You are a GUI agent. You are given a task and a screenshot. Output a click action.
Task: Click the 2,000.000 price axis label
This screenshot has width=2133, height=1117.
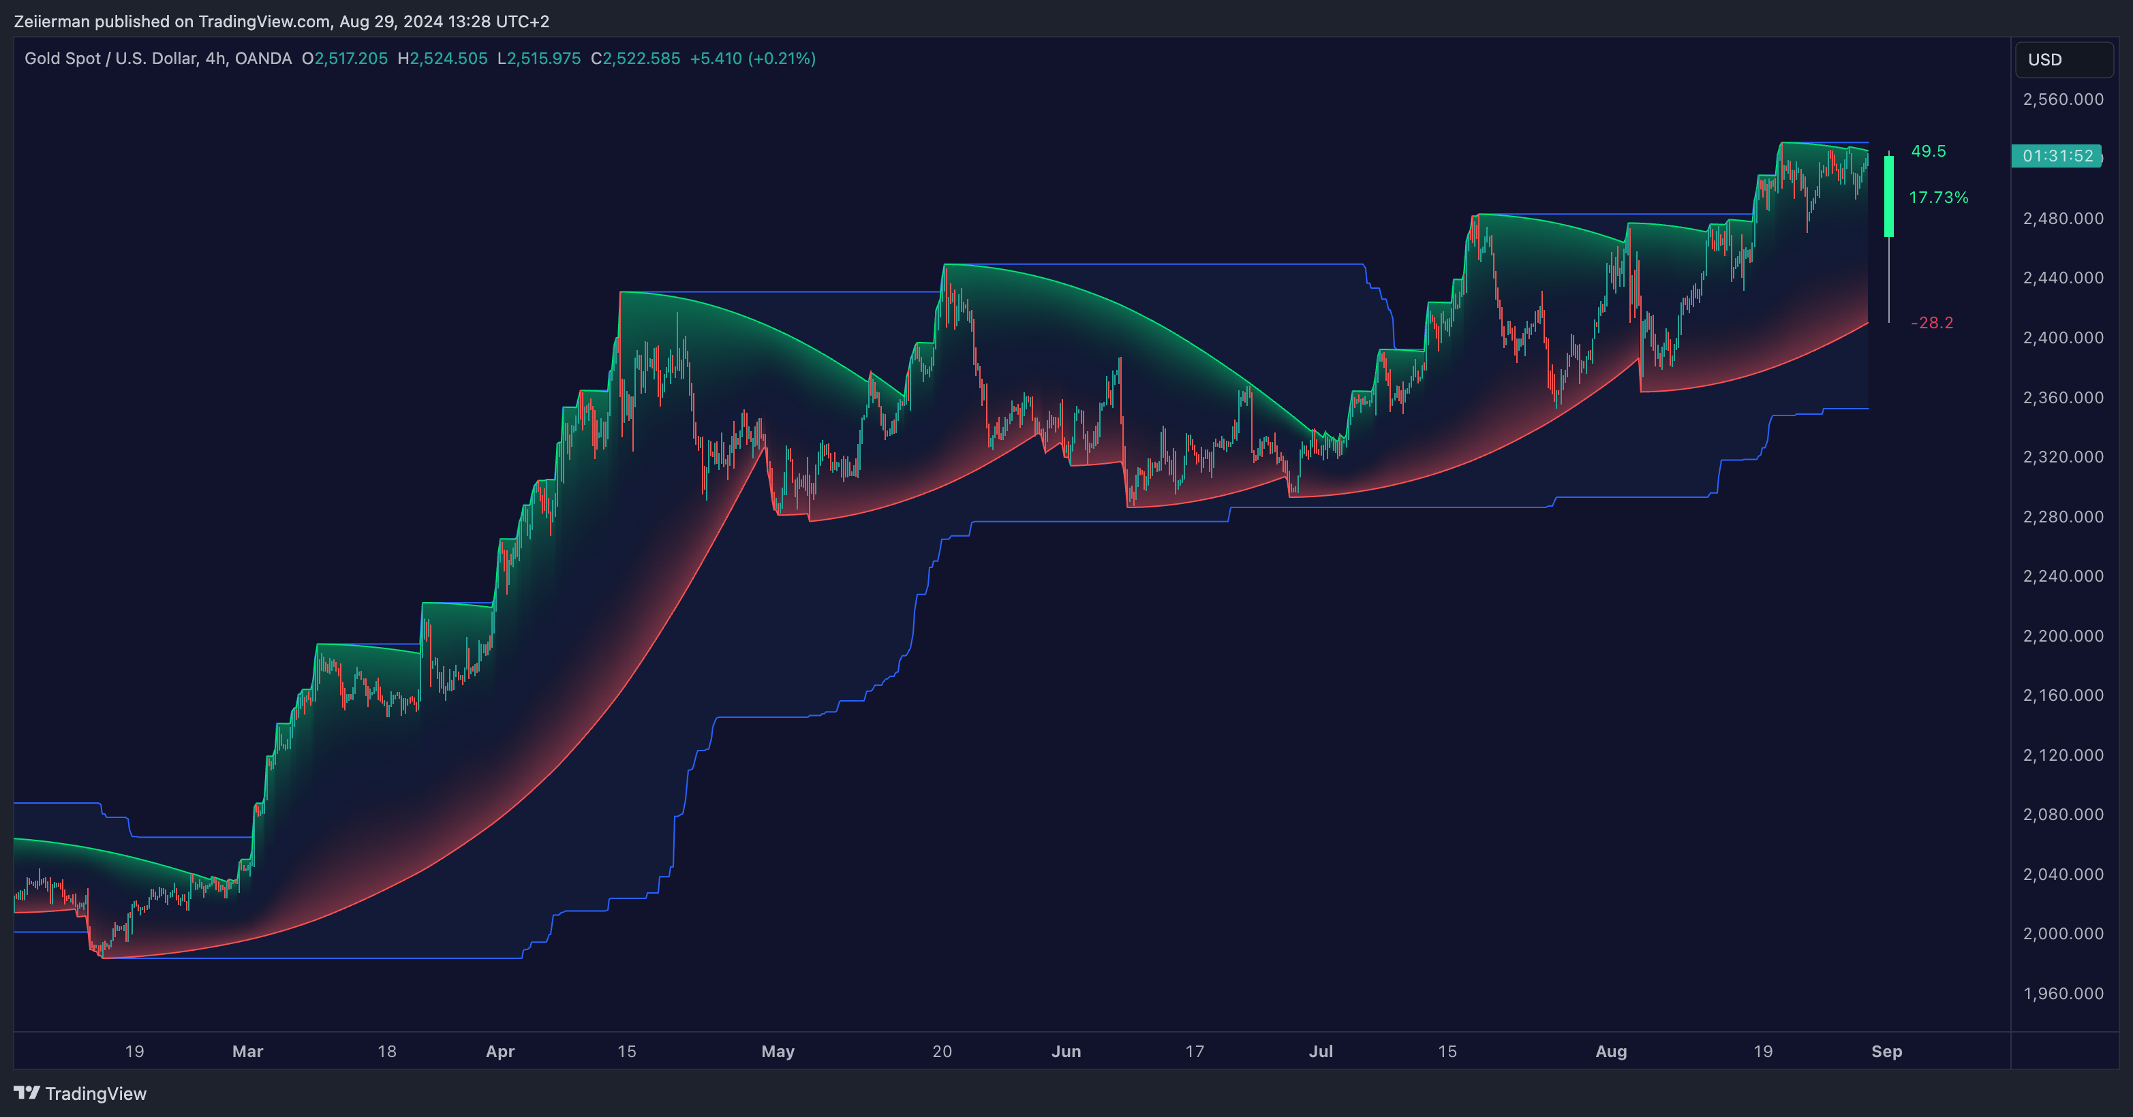[x=2063, y=933]
